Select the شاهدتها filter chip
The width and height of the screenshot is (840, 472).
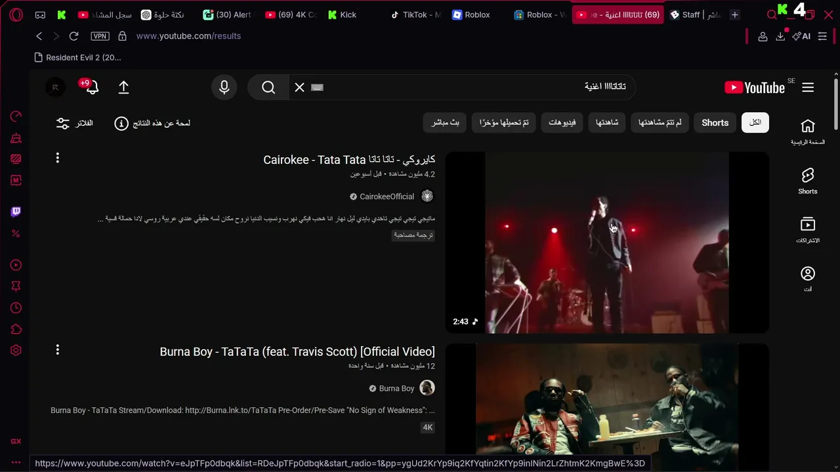coord(607,123)
